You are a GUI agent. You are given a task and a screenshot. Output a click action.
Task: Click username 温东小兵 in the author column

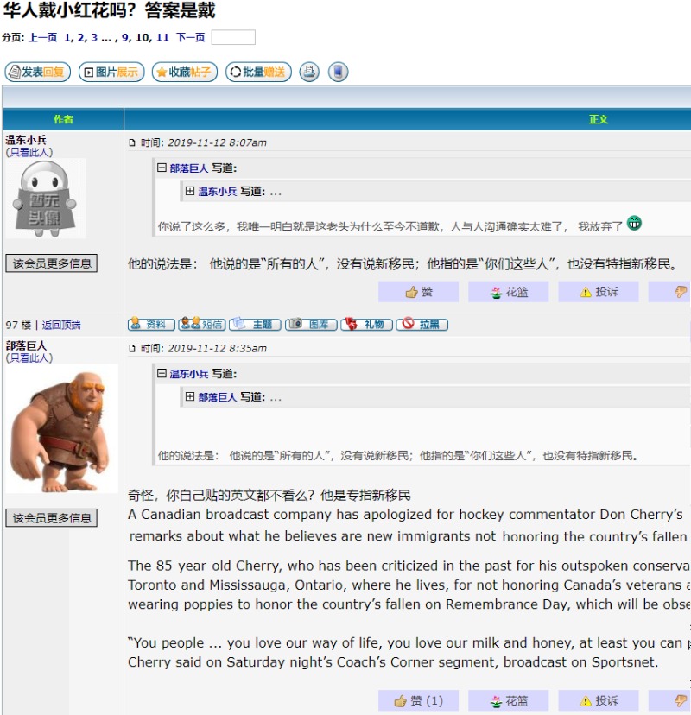coord(26,140)
